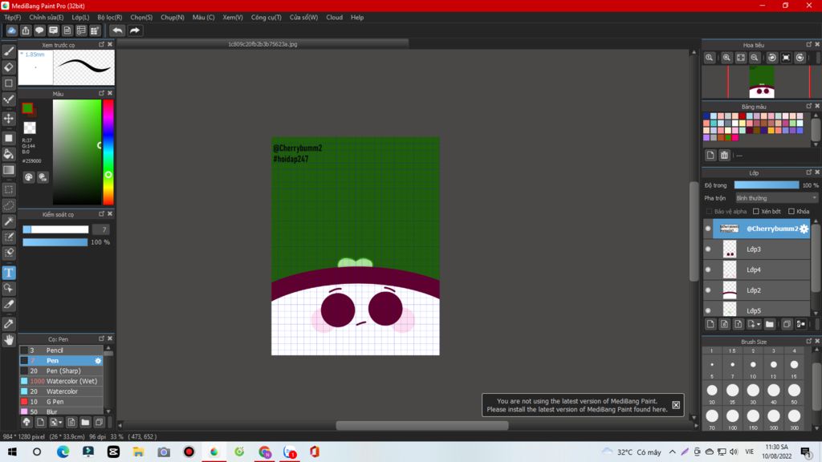Click the export share icon in toolbar

[26, 30]
